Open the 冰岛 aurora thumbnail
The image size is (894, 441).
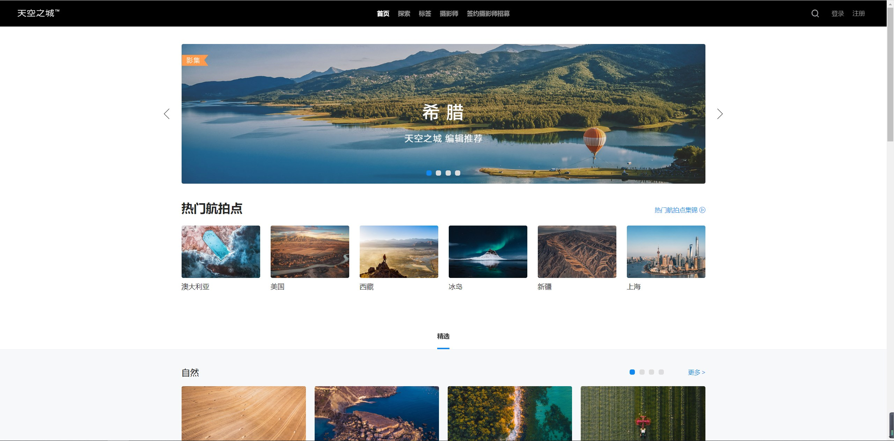point(488,251)
